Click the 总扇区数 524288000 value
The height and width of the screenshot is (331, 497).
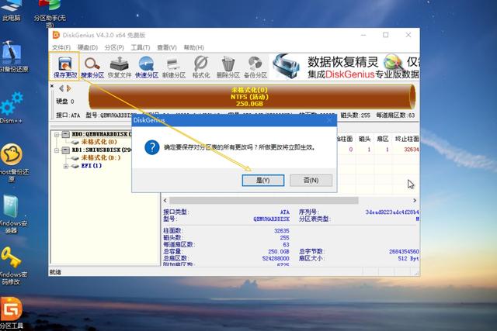(276, 259)
